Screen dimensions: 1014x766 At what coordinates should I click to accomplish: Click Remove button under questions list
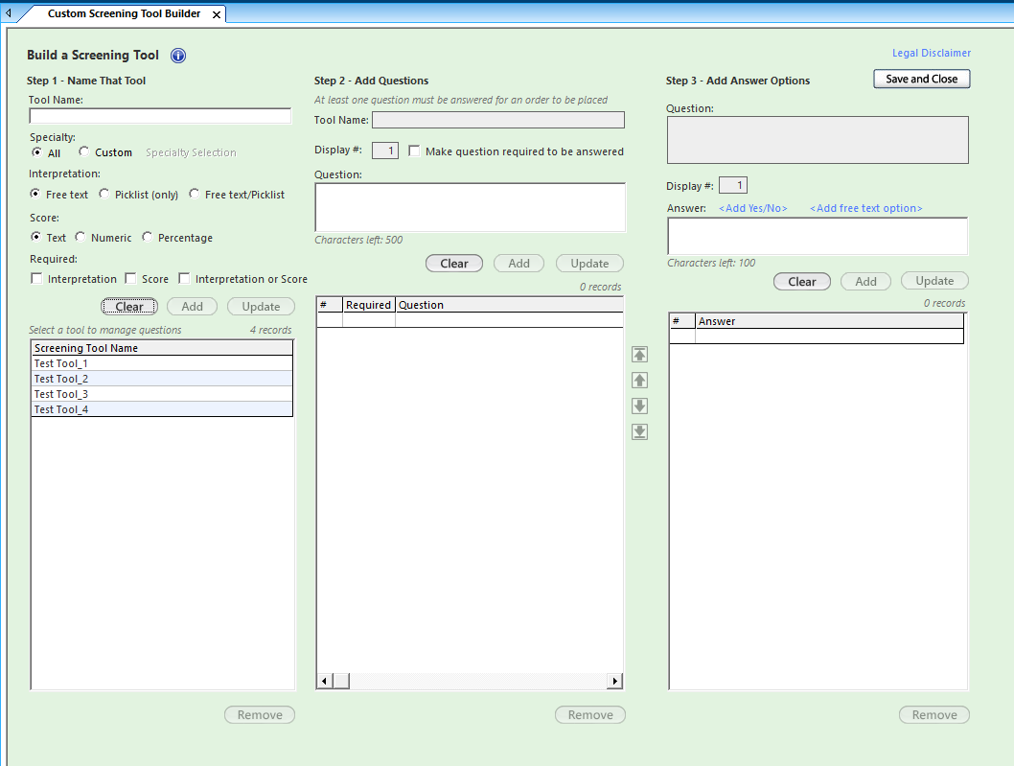[x=590, y=715]
